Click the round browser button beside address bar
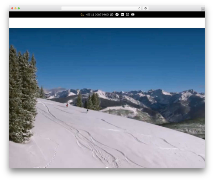Image resolution: width=214 pixels, height=181 pixels. point(146,8)
